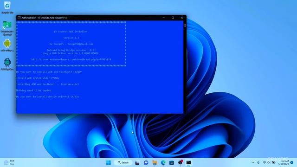Select the teal Android robot desktop icon
Screen dimensions: 297x167
[x=7, y=64]
